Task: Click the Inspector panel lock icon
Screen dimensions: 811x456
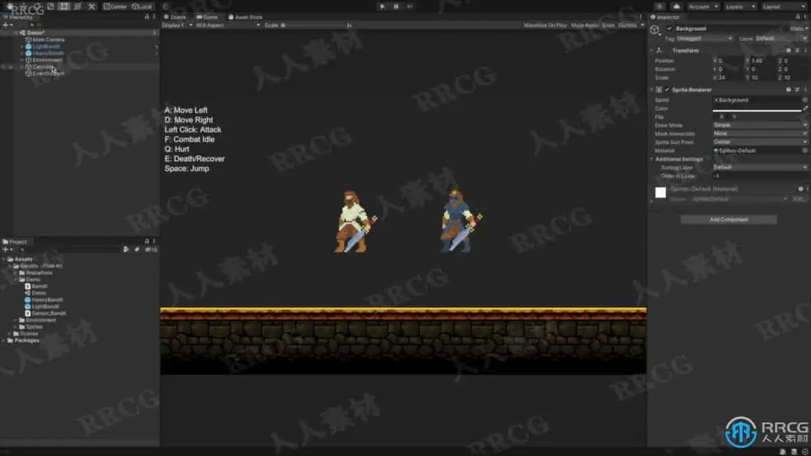Action: point(797,17)
